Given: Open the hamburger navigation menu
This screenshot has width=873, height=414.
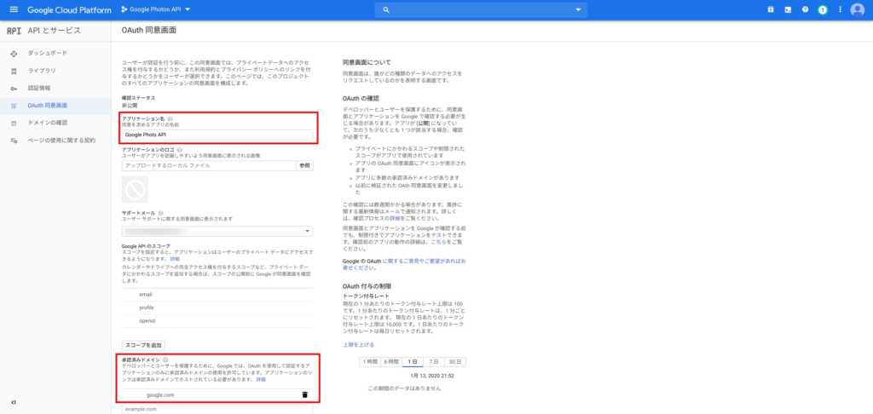Looking at the screenshot, I should pyautogui.click(x=13, y=9).
